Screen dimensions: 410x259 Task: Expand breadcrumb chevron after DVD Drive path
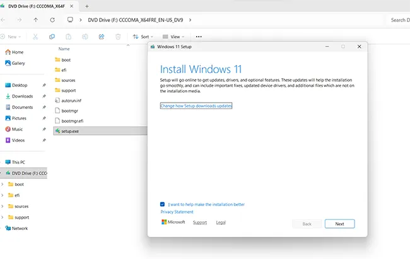[190, 20]
